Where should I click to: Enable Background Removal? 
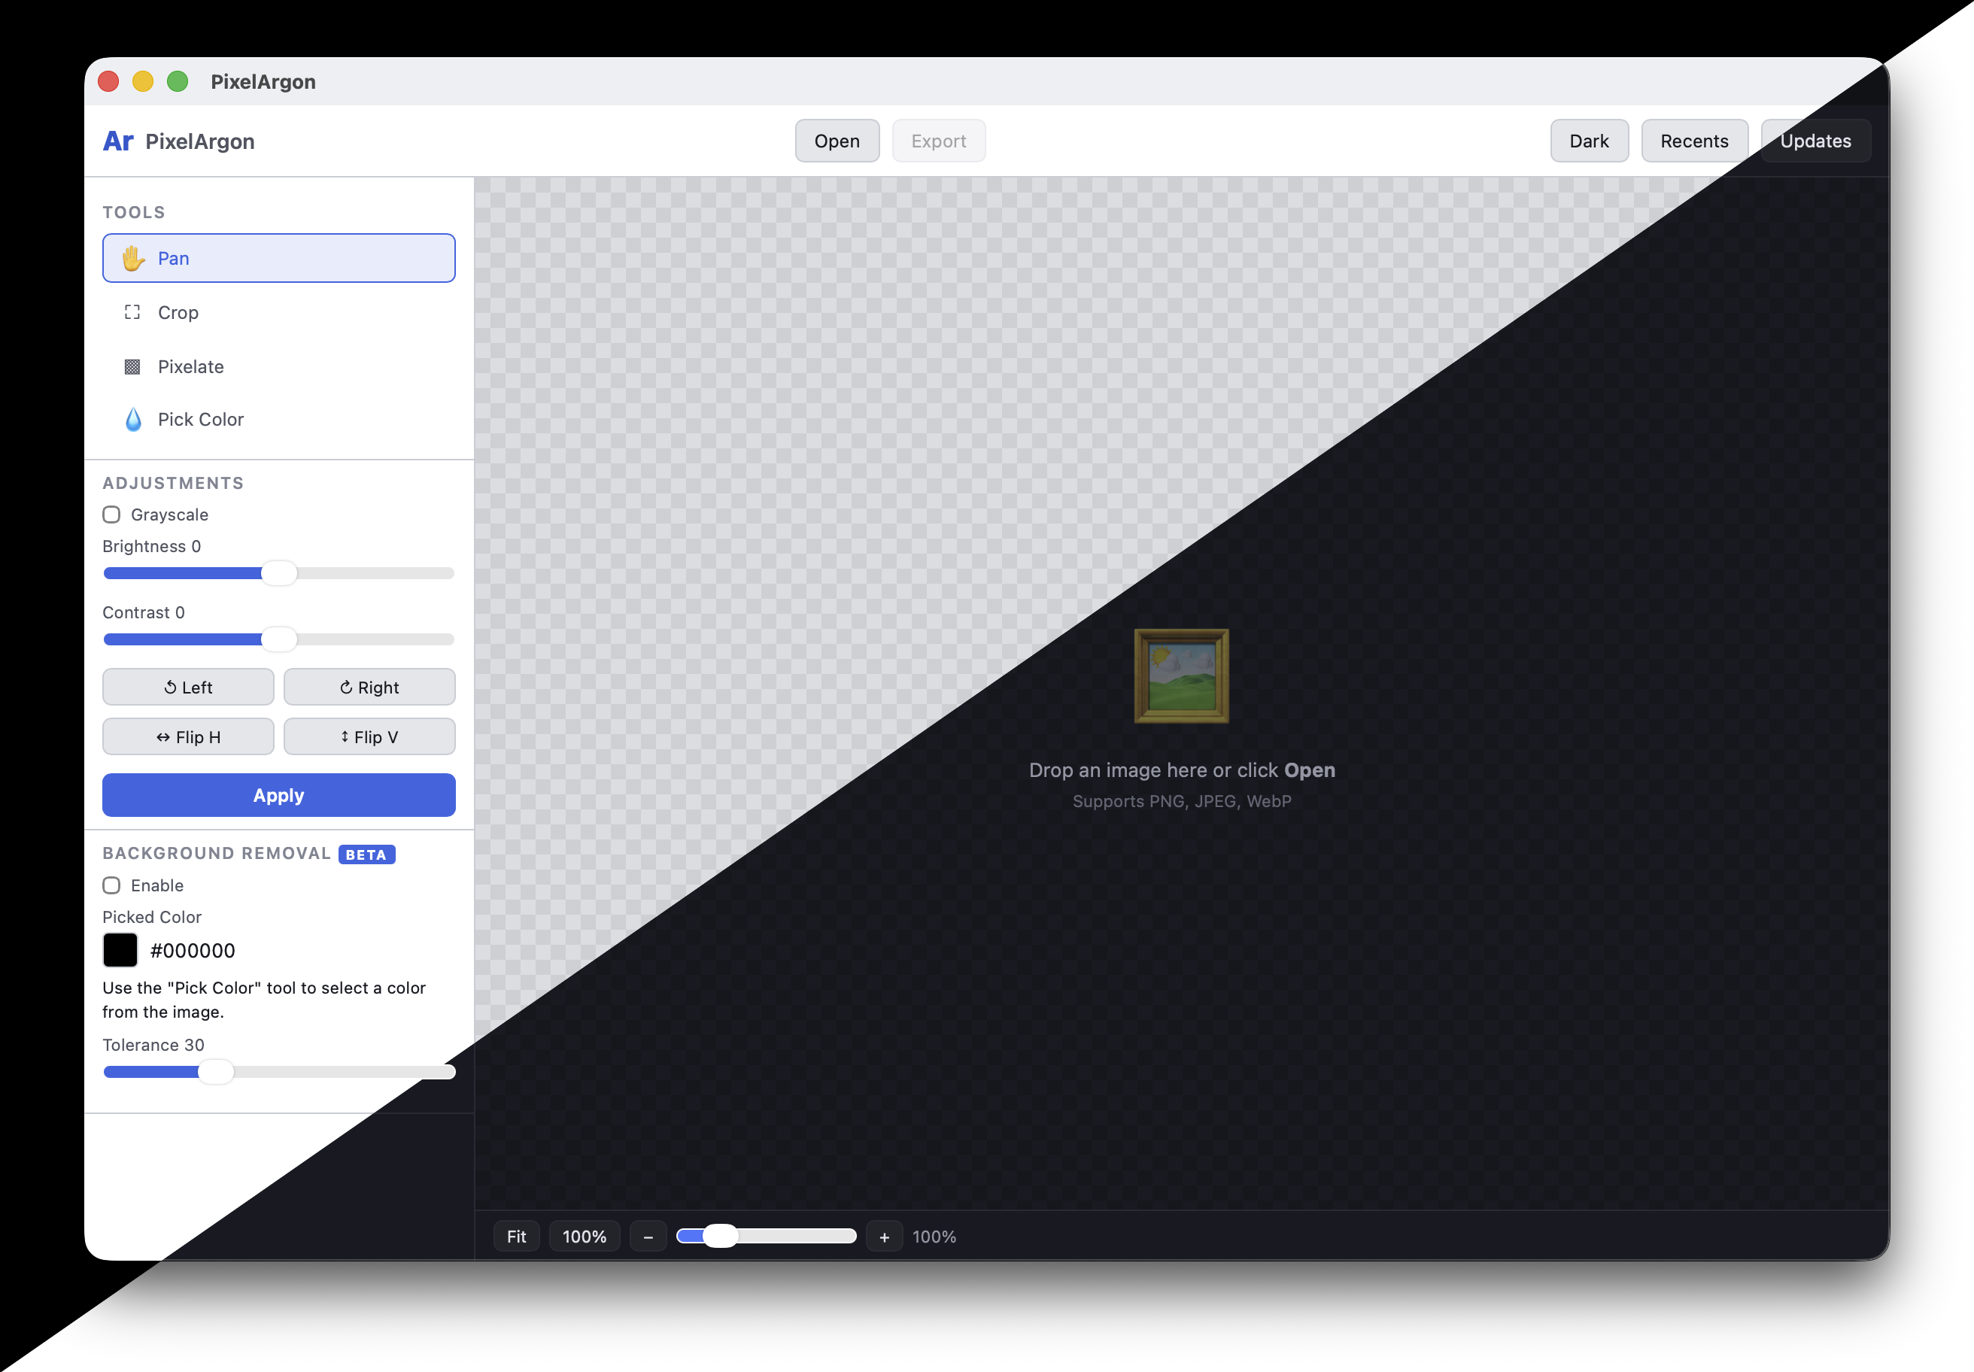111,885
